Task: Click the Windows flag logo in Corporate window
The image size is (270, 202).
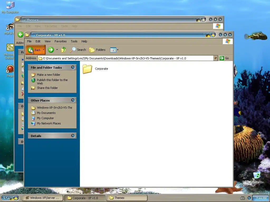Action: pyautogui.click(x=228, y=41)
